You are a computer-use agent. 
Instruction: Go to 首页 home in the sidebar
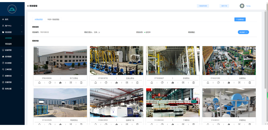point(7,19)
